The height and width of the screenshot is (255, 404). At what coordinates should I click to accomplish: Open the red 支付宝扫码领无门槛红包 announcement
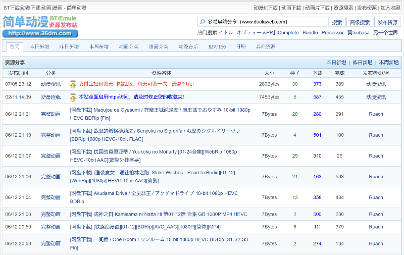pyautogui.click(x=136, y=84)
